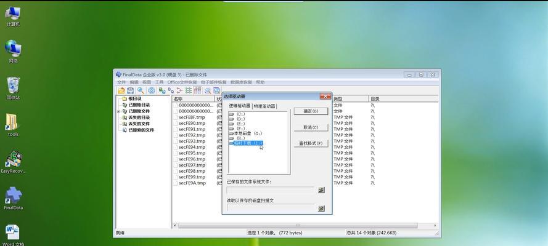This screenshot has width=548, height=246.
Task: Switch to the 逻辑驱动器 tab
Action: coord(239,106)
